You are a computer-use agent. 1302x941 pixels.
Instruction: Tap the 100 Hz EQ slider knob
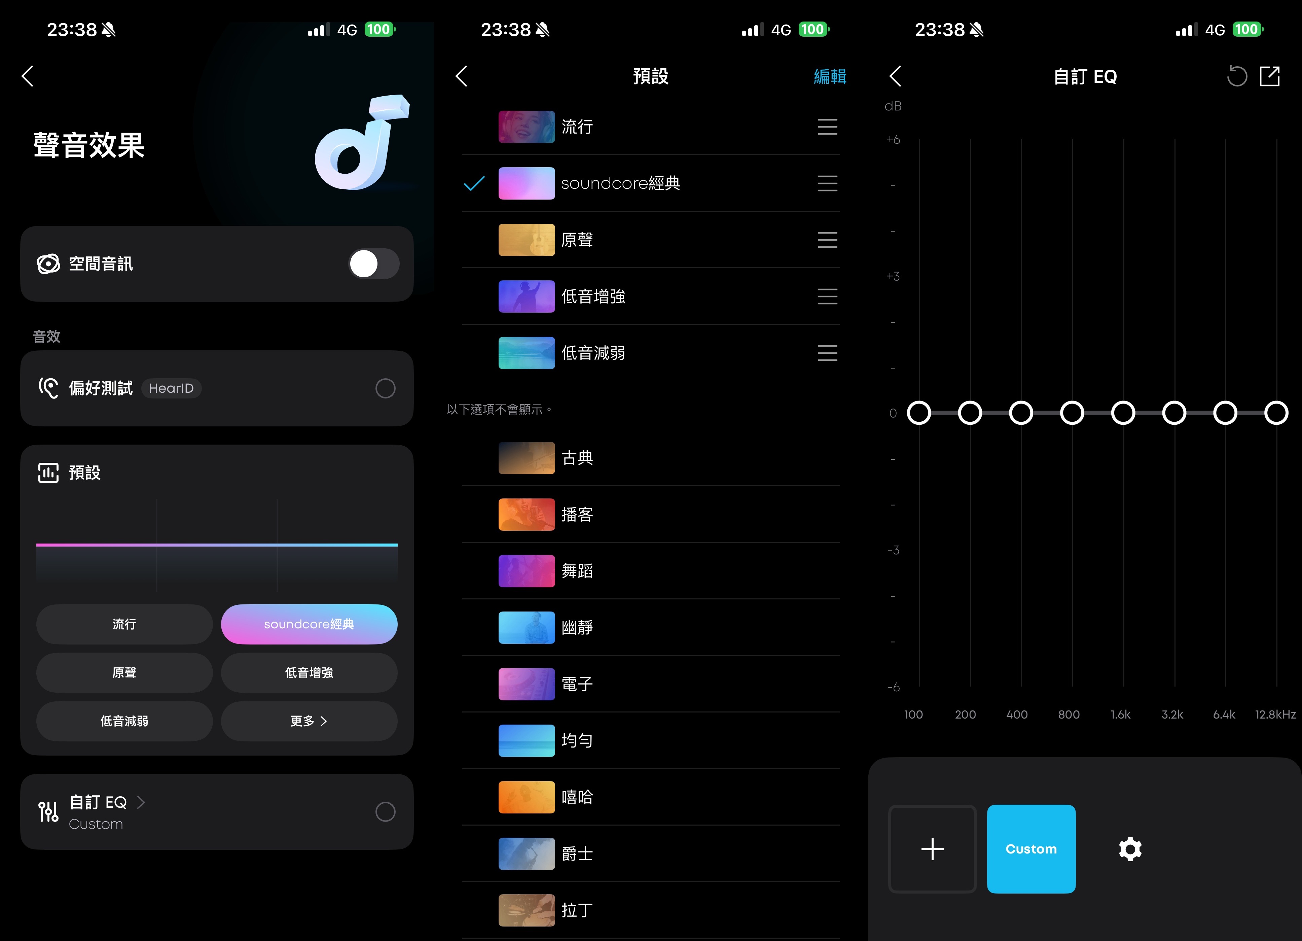point(919,413)
